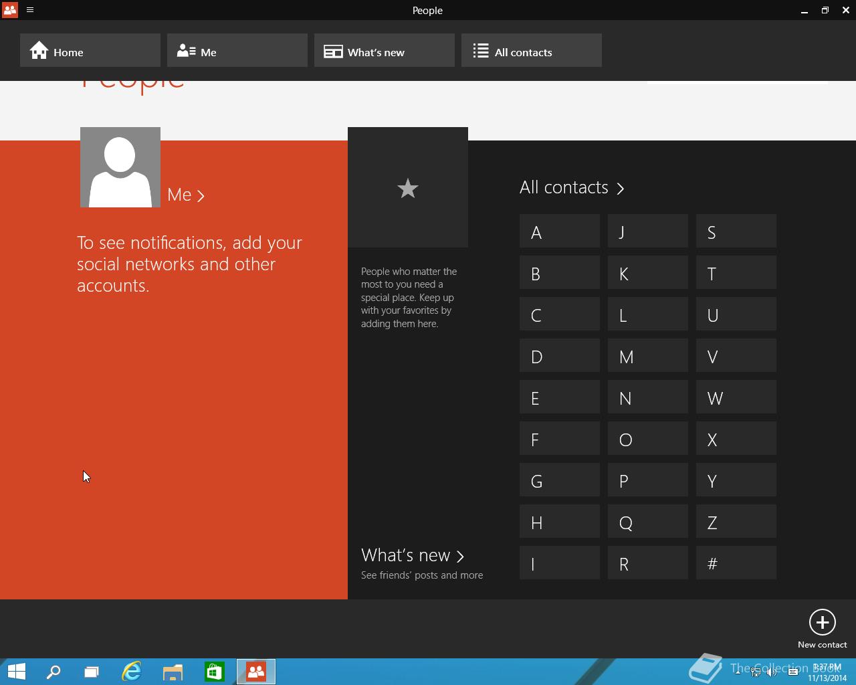The width and height of the screenshot is (856, 685).
Task: Open Task View on taskbar
Action: pyautogui.click(x=91, y=672)
